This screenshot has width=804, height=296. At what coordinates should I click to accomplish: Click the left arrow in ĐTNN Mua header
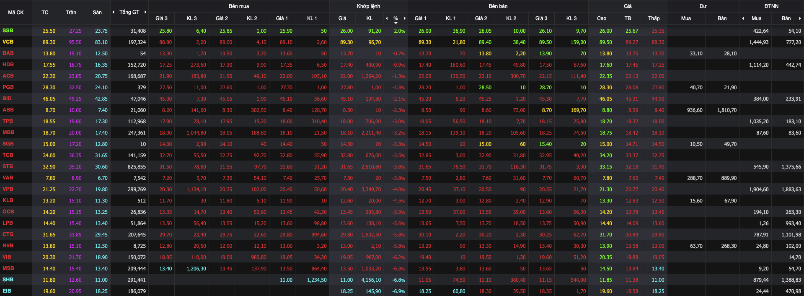[743, 18]
